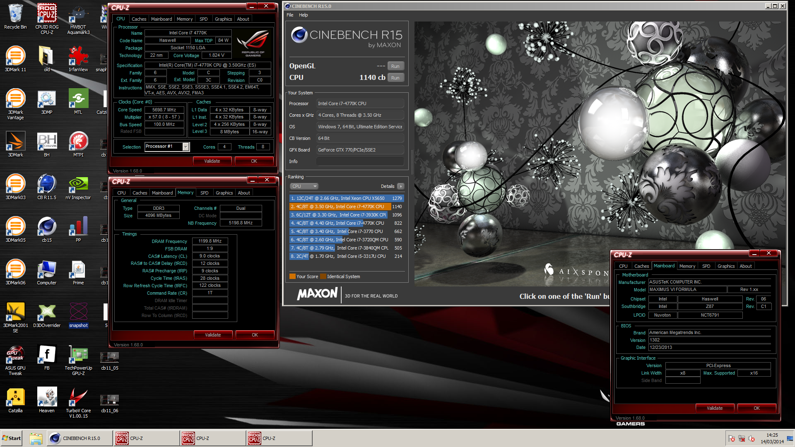Open PP desktop shortcut
Image resolution: width=795 pixels, height=447 pixels.
[x=78, y=230]
